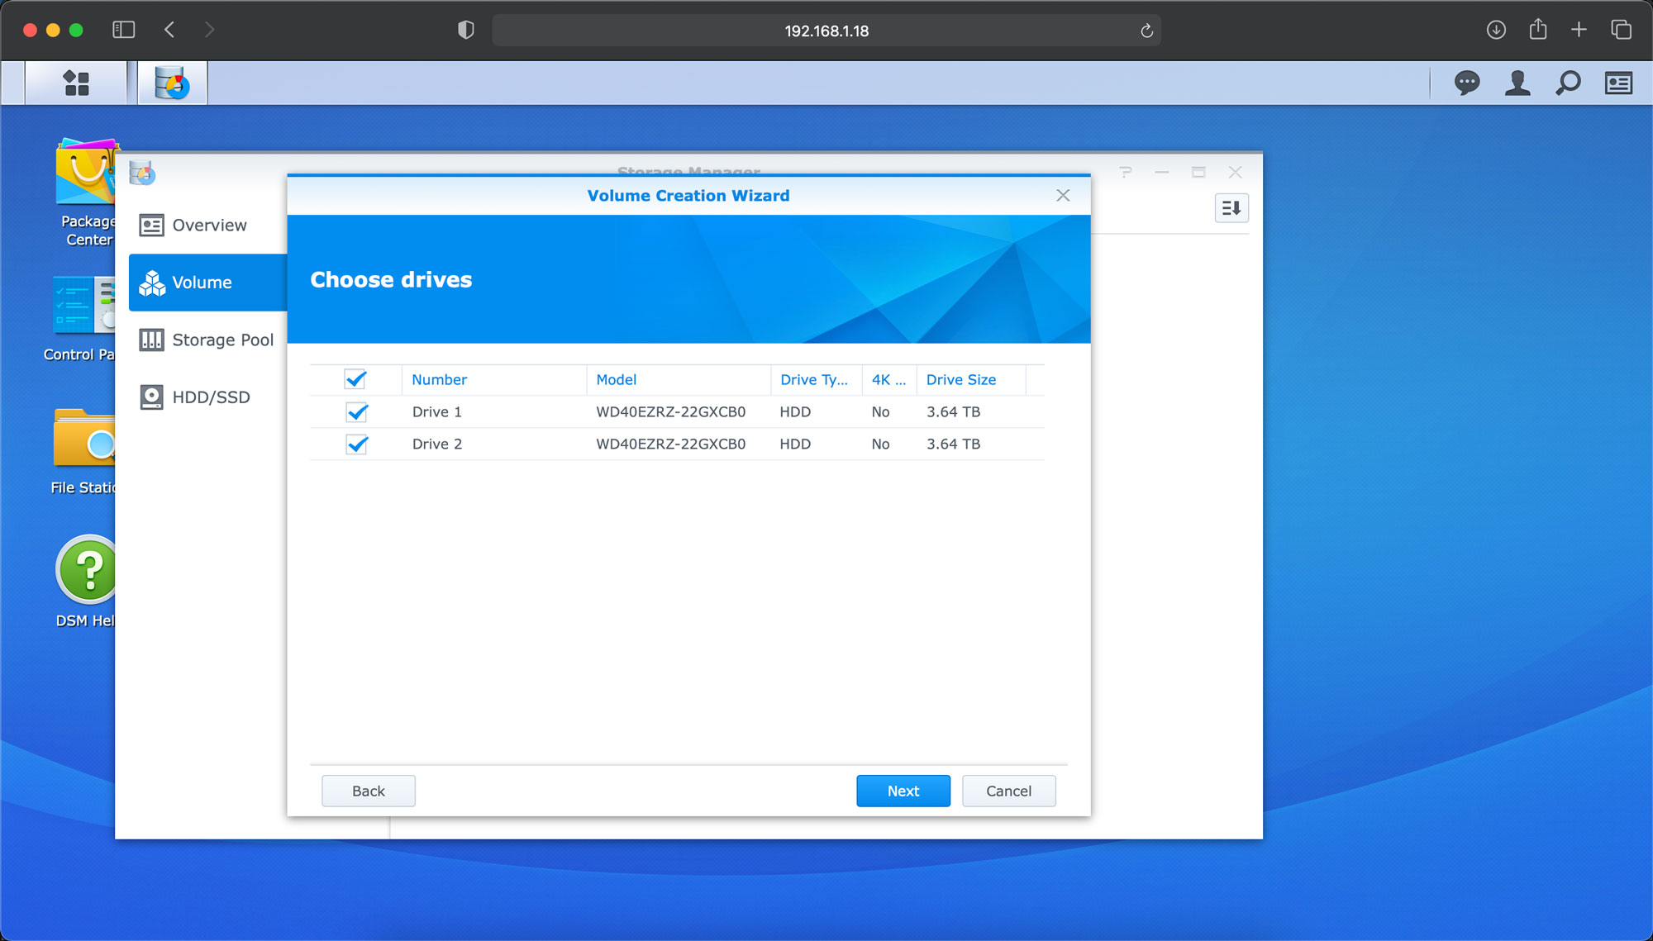
Task: Uncheck the Drive 1 checkbox
Action: (x=357, y=411)
